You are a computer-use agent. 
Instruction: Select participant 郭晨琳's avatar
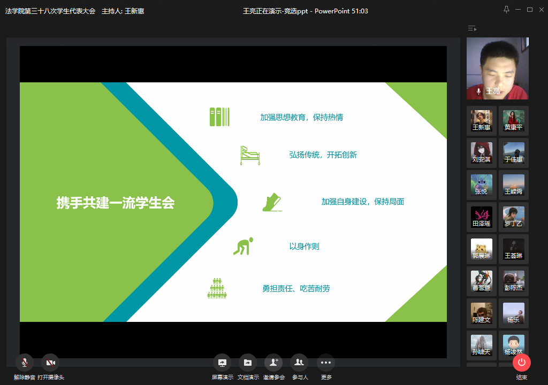(x=482, y=249)
